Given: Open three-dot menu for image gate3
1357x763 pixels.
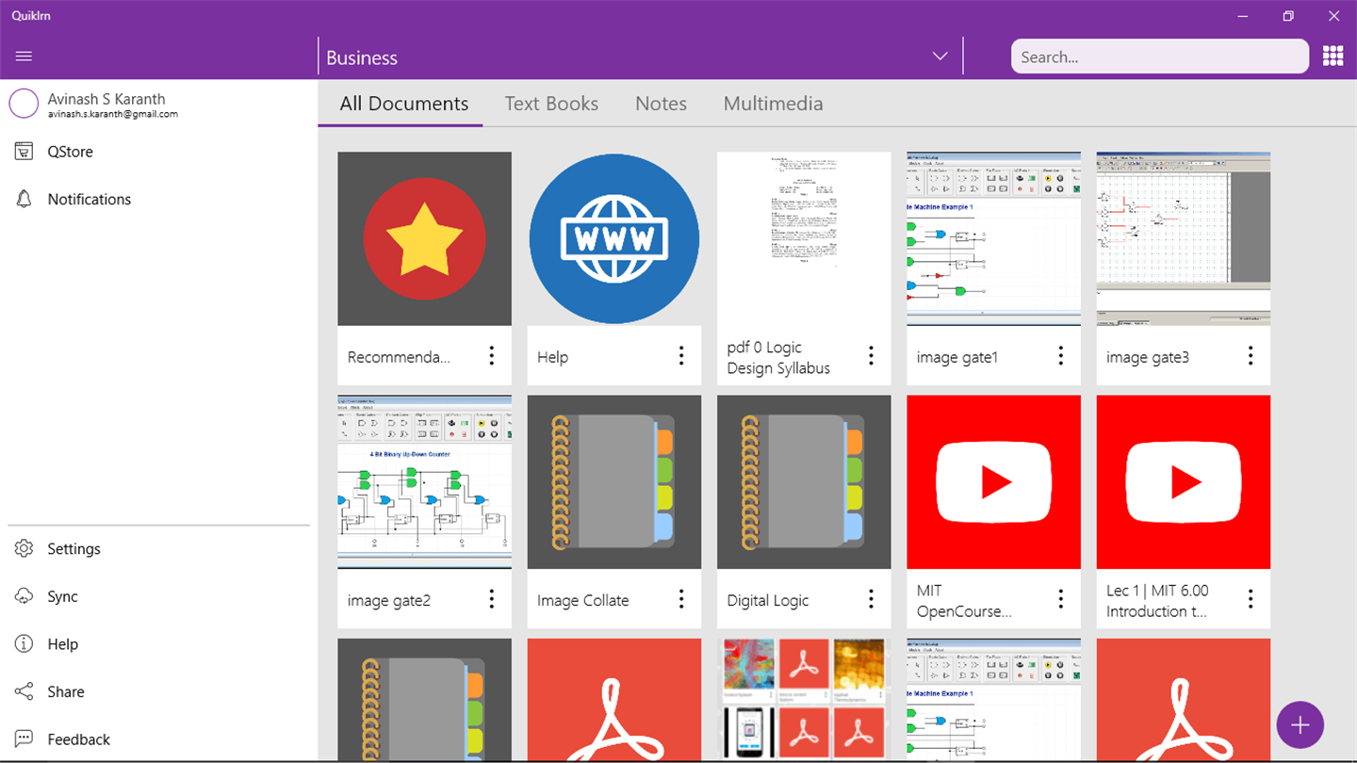Looking at the screenshot, I should [1251, 355].
